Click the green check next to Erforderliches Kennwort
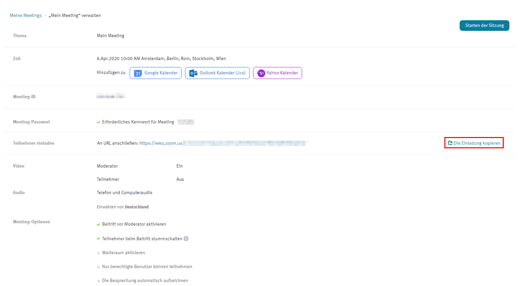This screenshot has width=522, height=286. tap(98, 122)
